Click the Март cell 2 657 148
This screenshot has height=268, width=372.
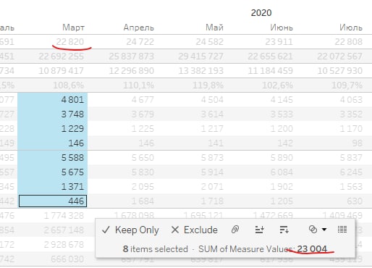point(64,230)
